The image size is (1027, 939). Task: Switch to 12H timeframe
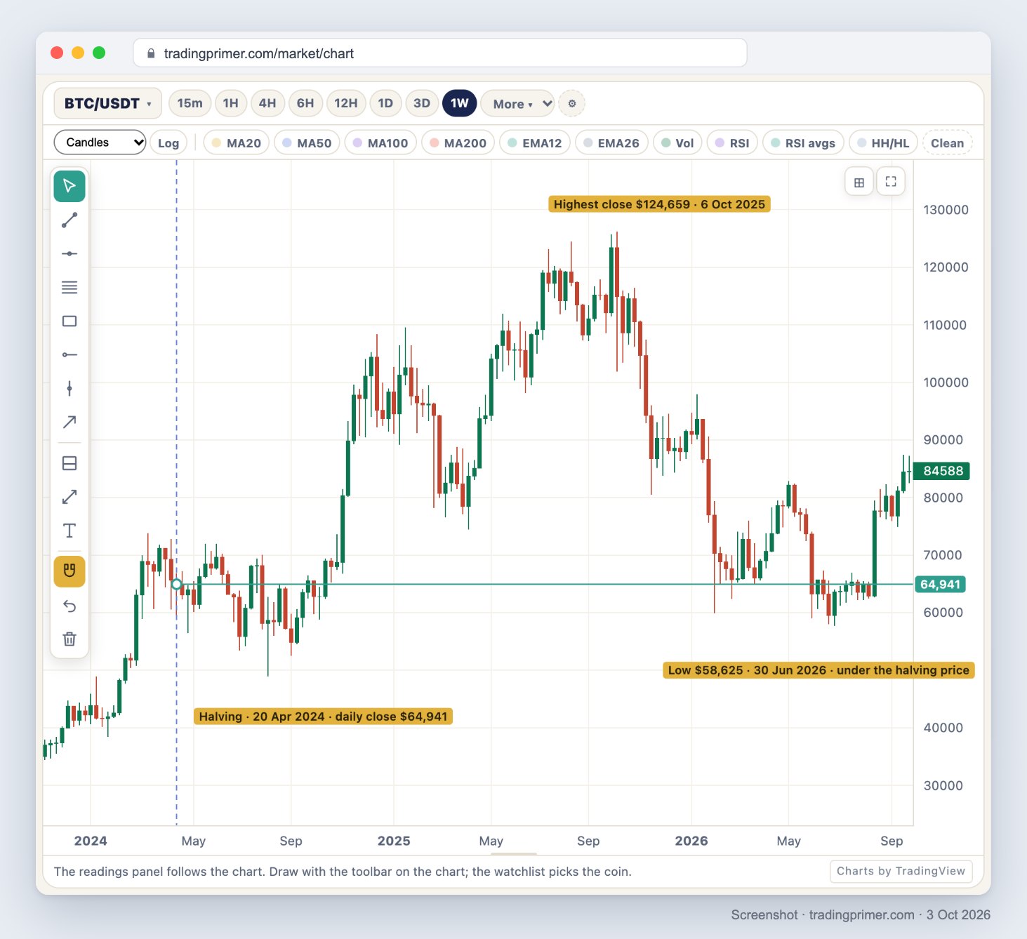[345, 103]
